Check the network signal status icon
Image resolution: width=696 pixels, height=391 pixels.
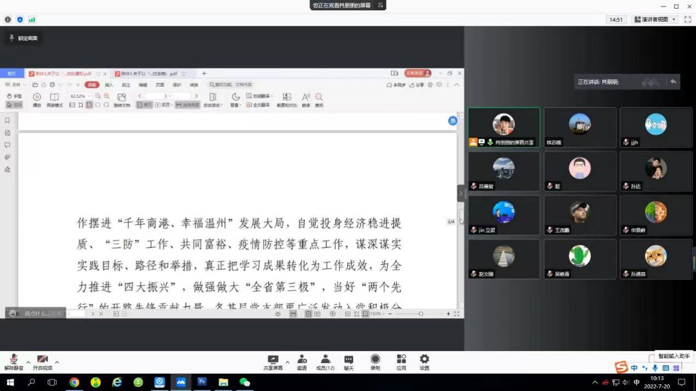click(x=32, y=20)
